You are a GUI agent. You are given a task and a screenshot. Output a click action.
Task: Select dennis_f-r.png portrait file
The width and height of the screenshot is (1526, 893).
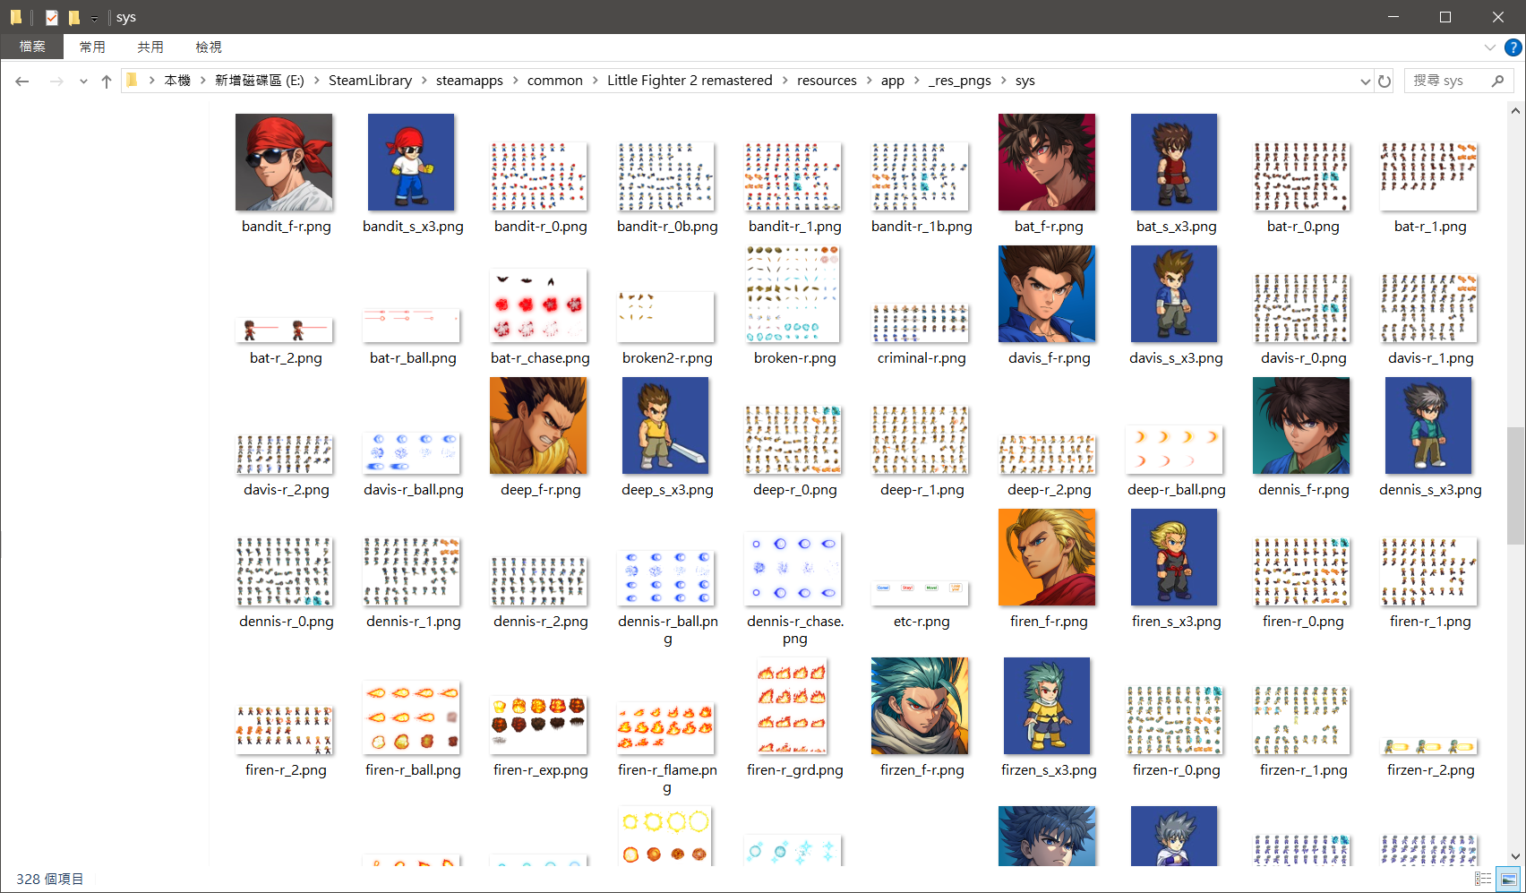pos(1301,425)
